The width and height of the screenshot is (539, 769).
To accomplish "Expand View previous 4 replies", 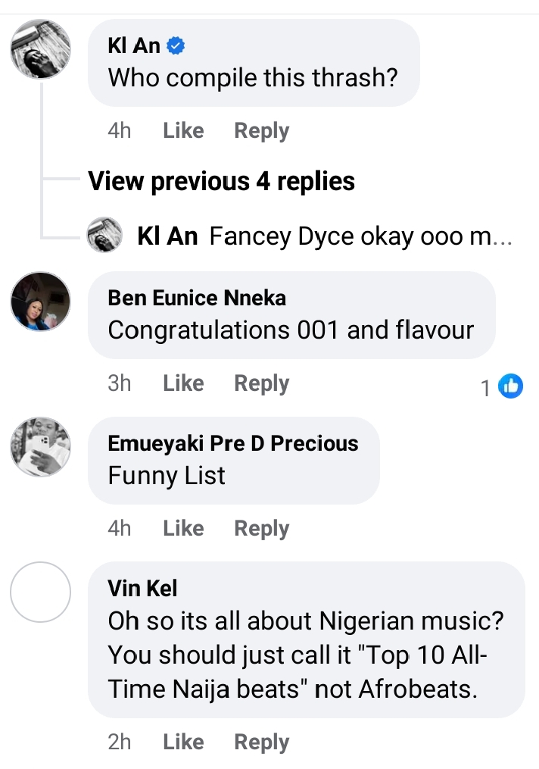I will 221,181.
